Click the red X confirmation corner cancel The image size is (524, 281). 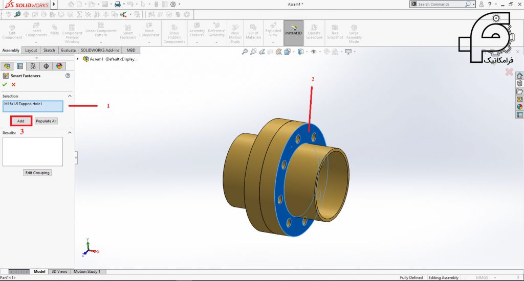pyautogui.click(x=509, y=72)
